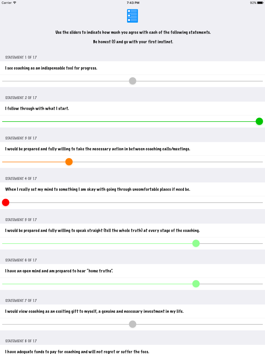This screenshot has height=354, width=265.
Task: Tap the statement about speaking straight
Action: [102, 231]
